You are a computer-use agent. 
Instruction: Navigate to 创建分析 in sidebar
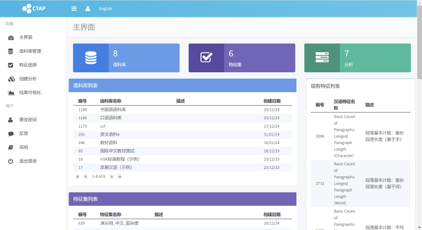[x=28, y=79]
